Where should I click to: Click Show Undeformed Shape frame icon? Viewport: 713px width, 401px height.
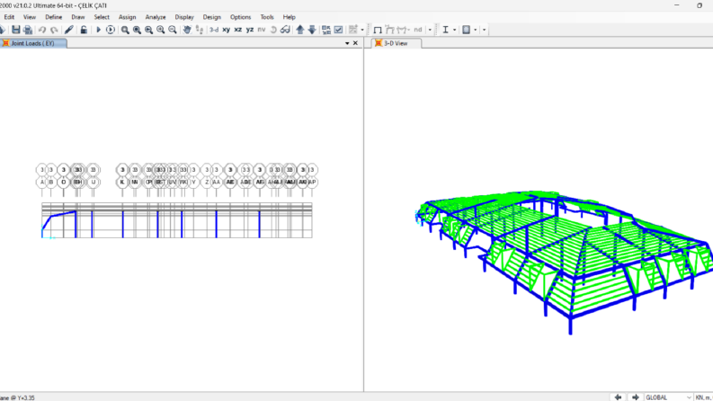[378, 30]
